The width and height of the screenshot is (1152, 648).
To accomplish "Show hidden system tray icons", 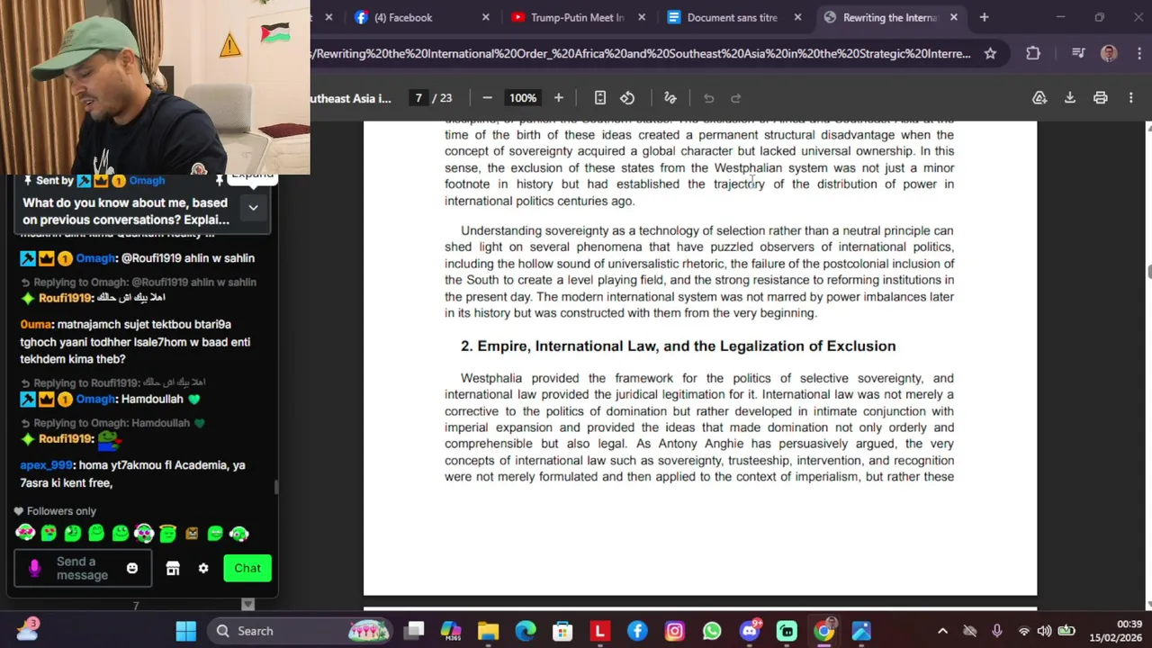I will 942,631.
